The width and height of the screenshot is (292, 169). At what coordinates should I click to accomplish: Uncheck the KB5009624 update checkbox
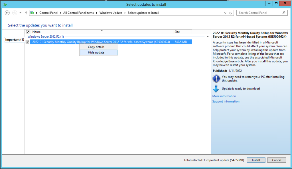coord(27,42)
